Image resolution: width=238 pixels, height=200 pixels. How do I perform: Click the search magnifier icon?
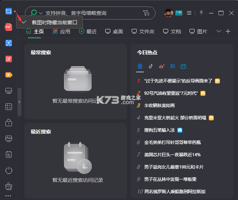pyautogui.click(x=34, y=13)
